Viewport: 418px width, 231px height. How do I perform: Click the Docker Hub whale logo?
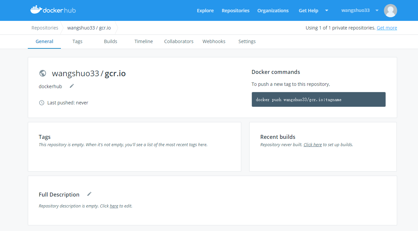point(53,10)
